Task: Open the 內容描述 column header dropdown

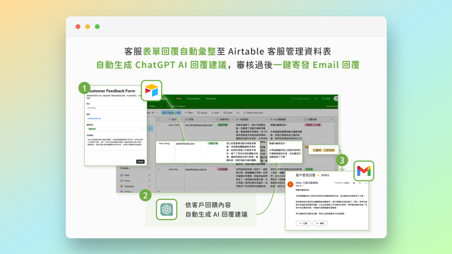Action: click(267, 119)
